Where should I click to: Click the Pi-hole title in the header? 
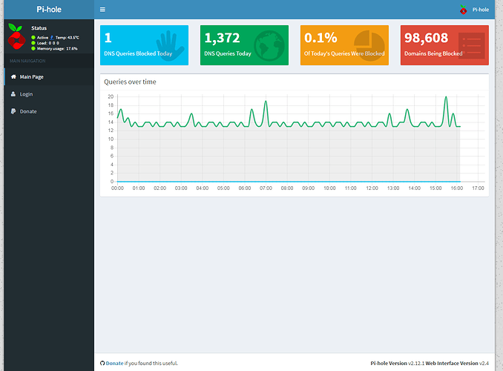pyautogui.click(x=49, y=10)
